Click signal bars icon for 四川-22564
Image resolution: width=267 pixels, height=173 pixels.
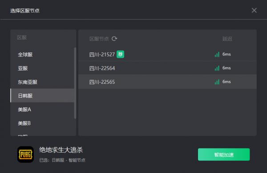tap(217, 68)
